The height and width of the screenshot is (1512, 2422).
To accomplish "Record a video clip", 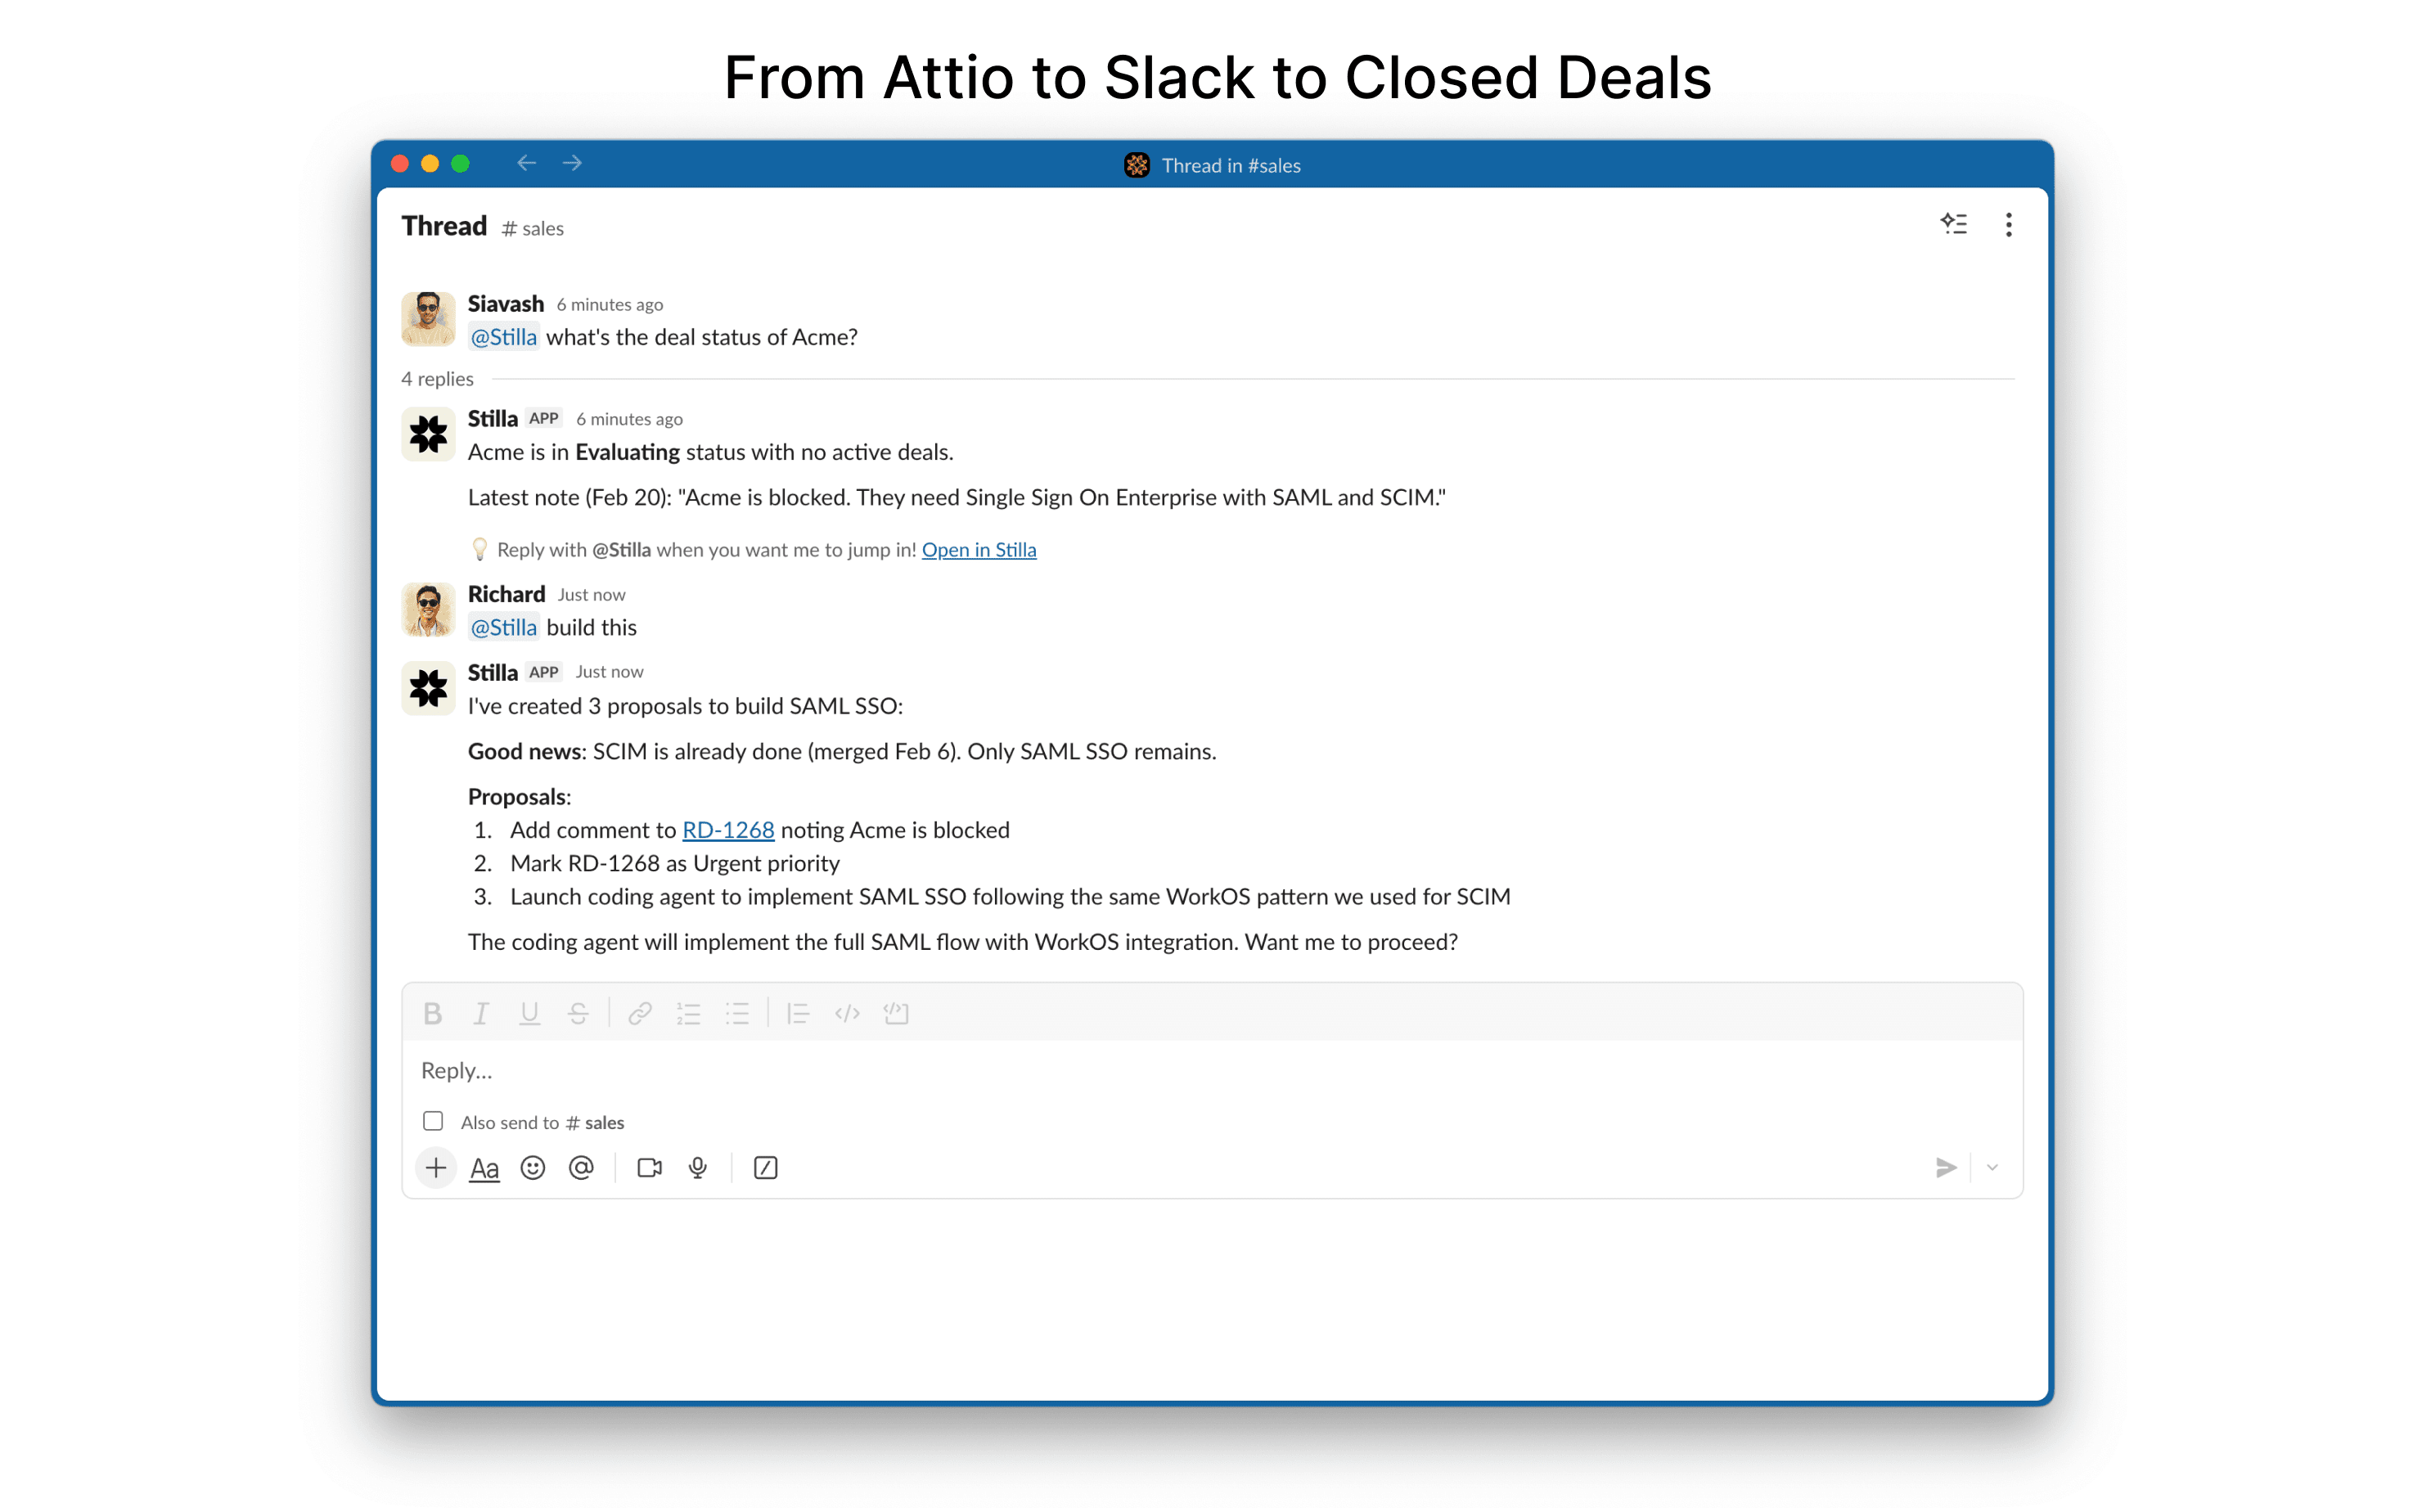I will pyautogui.click(x=650, y=1167).
